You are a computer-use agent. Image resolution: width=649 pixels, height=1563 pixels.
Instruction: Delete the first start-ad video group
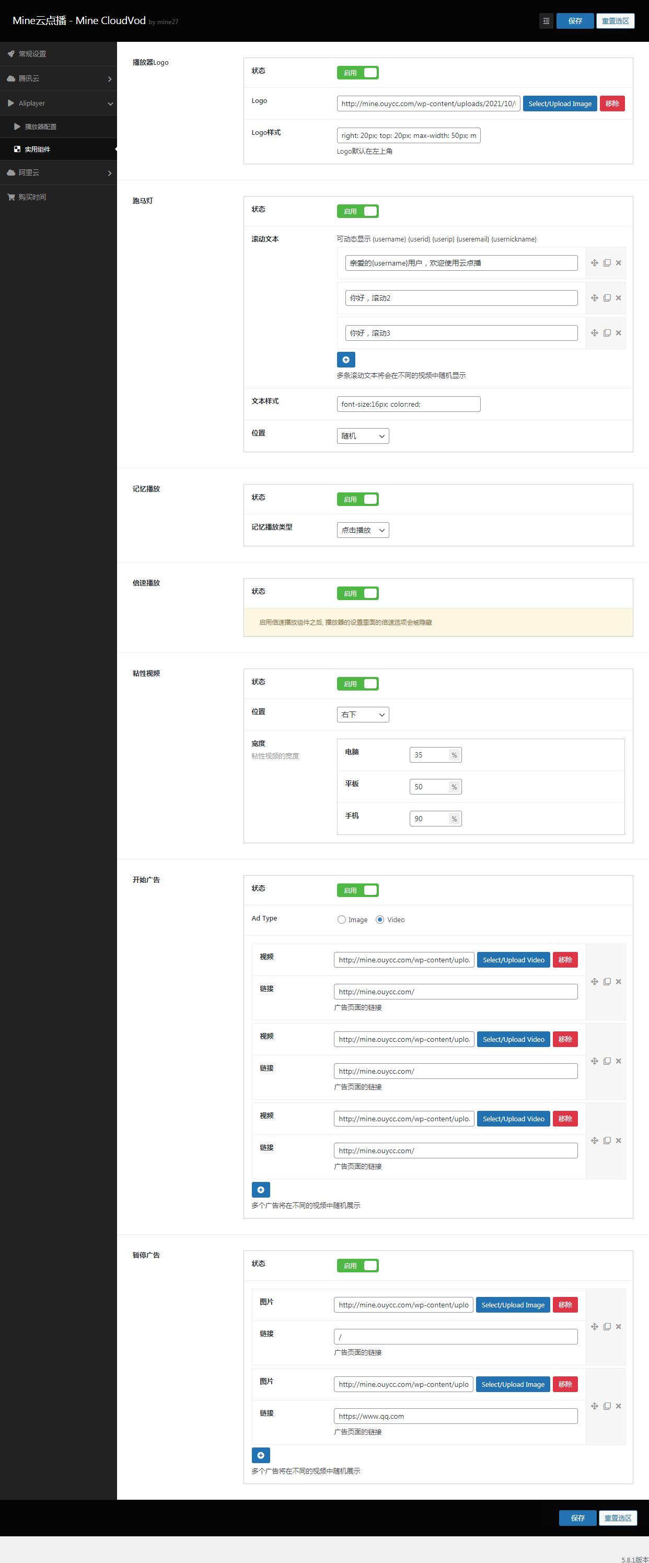coord(619,981)
